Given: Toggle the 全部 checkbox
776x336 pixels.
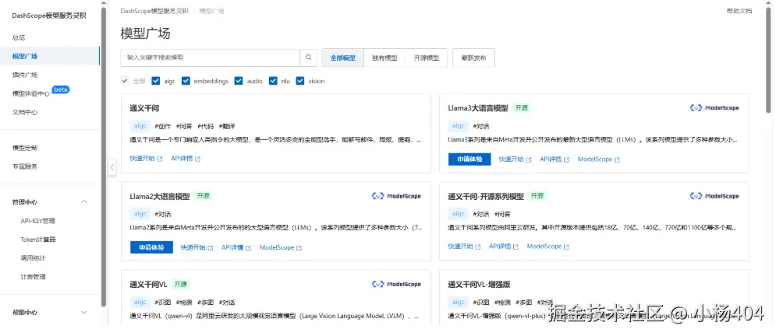Looking at the screenshot, I should pyautogui.click(x=125, y=81).
